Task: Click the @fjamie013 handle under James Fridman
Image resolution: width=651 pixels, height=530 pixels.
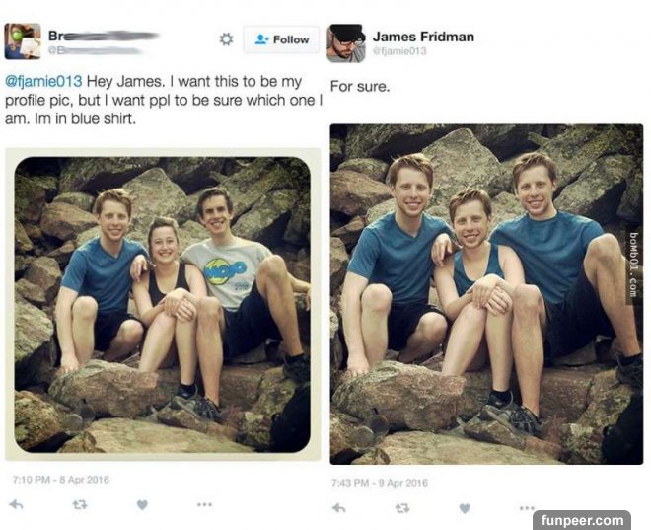Action: point(399,51)
